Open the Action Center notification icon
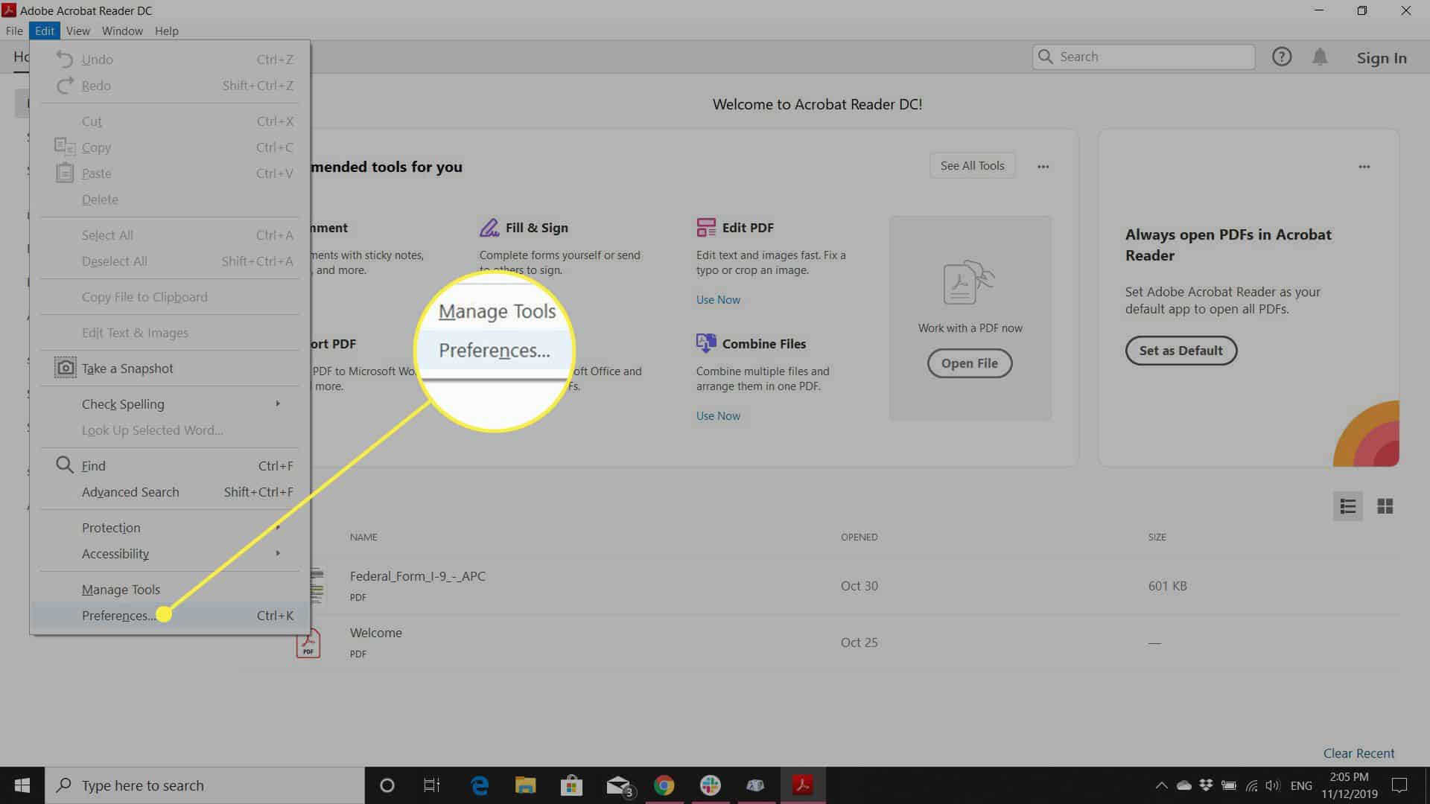The height and width of the screenshot is (804, 1430). tap(1399, 785)
